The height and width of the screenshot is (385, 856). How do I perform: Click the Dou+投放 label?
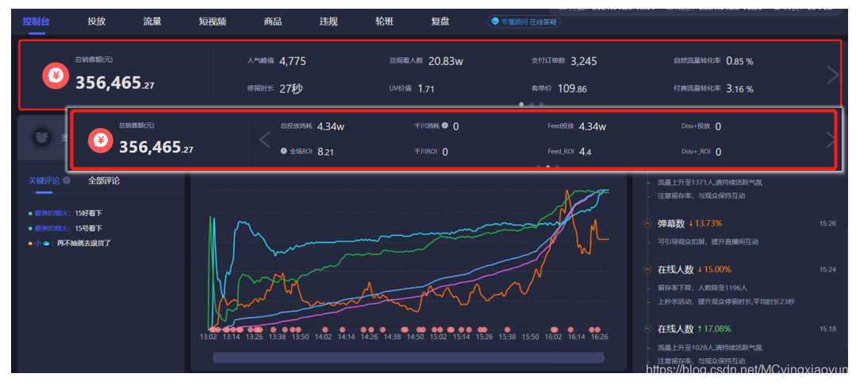pyautogui.click(x=696, y=126)
